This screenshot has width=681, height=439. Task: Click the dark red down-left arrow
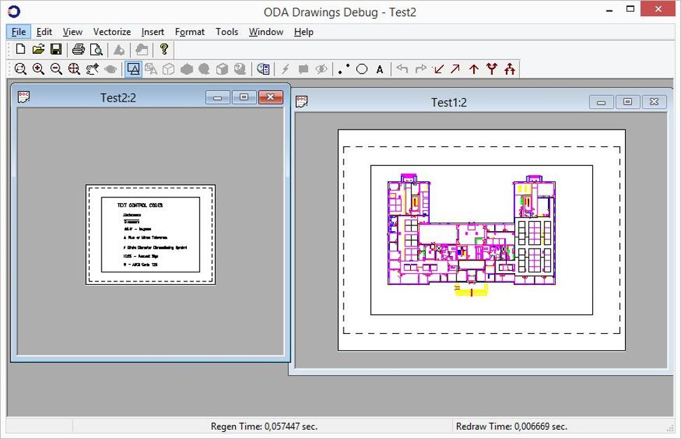click(x=439, y=69)
